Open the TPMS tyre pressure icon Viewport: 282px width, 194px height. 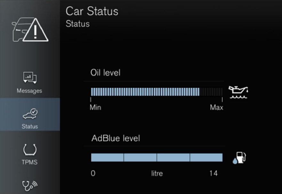pos(30,150)
